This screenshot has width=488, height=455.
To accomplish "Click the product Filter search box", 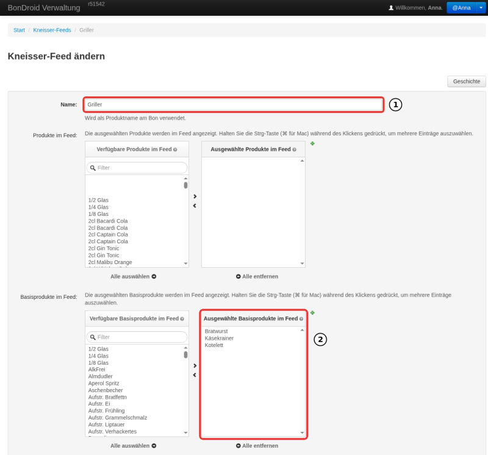I will [x=137, y=168].
